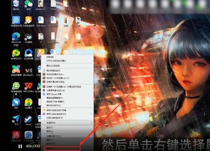The width and height of the screenshot is (210, 151).
Task: Select 复制(C) in the context menu
Action: (67, 131)
